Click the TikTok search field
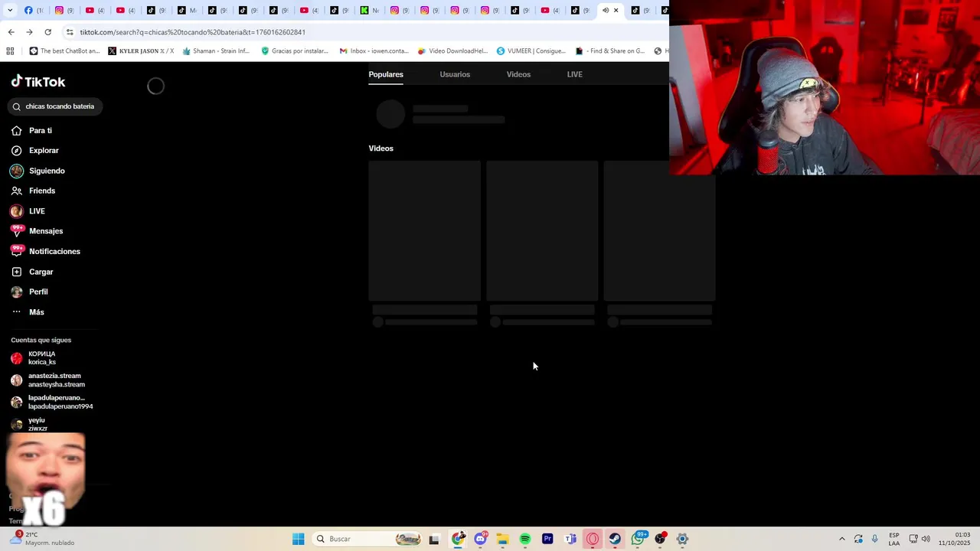 tap(54, 106)
